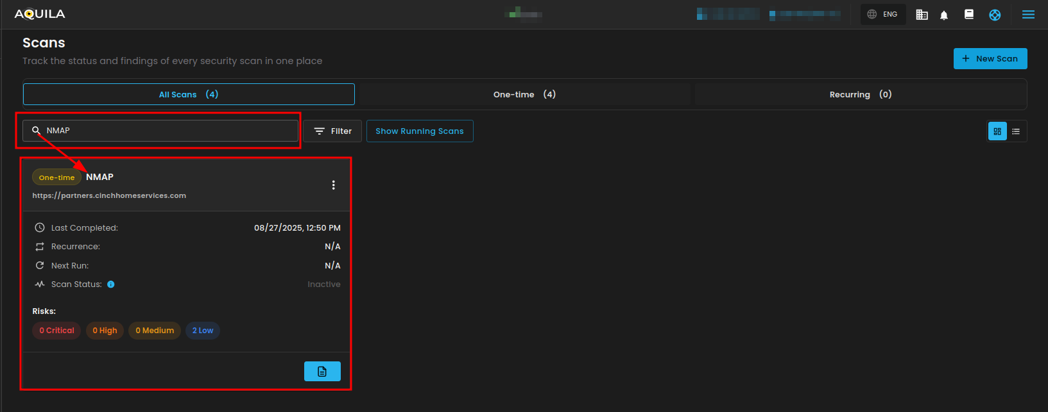Image resolution: width=1048 pixels, height=412 pixels.
Task: Switch to list view layout
Action: 1016,131
